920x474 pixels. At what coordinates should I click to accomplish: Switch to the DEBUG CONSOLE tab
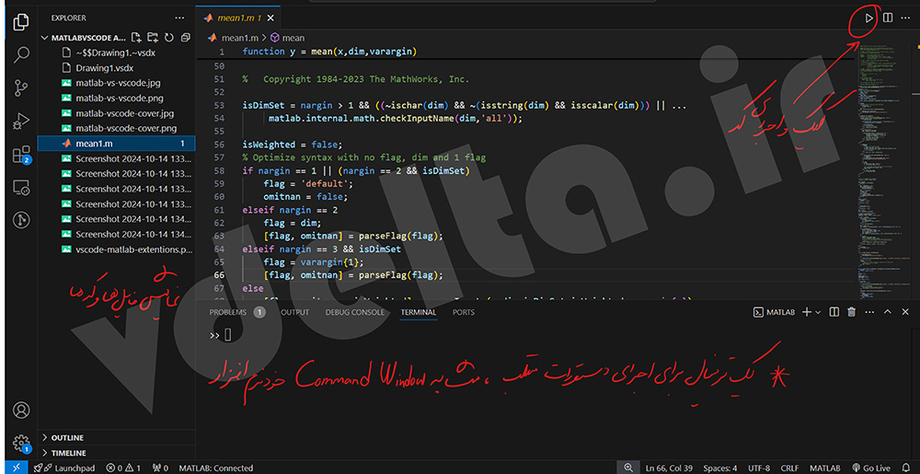pos(354,312)
